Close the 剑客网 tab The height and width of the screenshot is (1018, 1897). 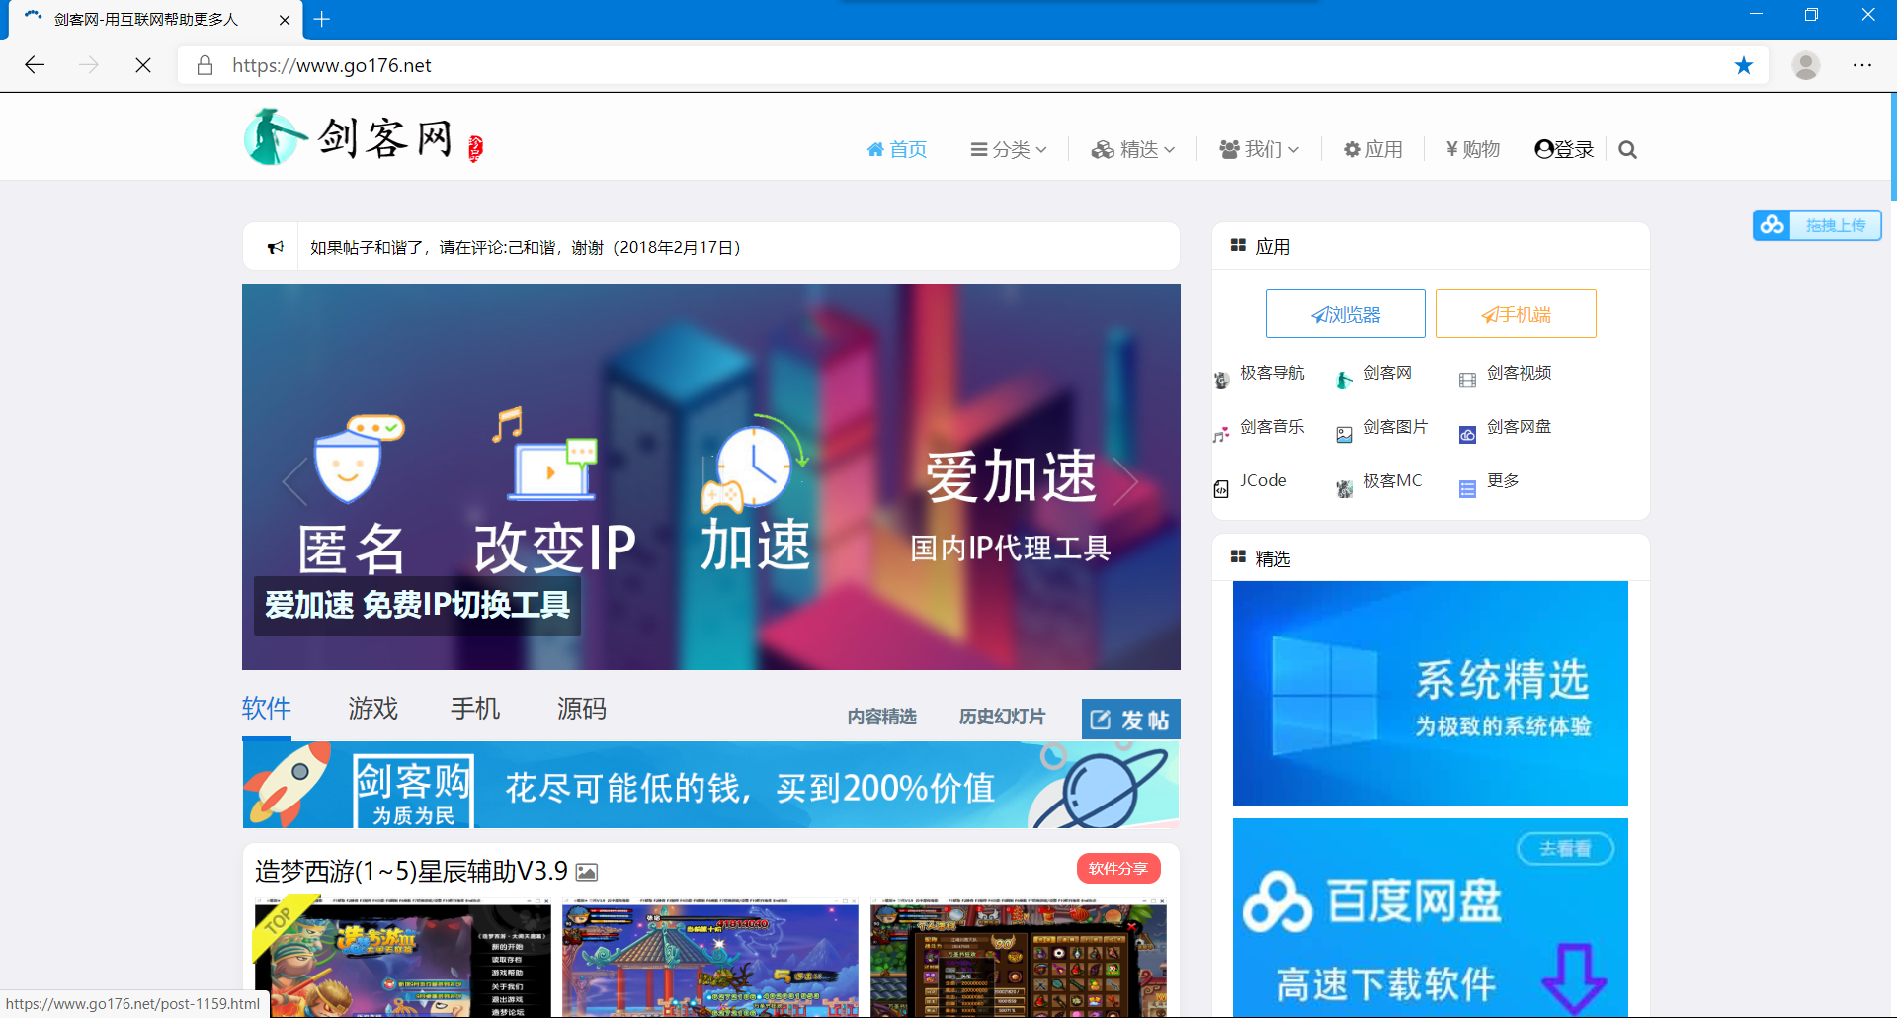[x=285, y=20]
